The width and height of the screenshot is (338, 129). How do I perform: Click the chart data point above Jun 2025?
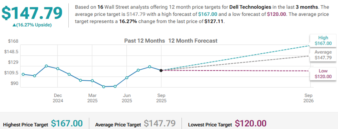pyautogui.click(x=127, y=77)
